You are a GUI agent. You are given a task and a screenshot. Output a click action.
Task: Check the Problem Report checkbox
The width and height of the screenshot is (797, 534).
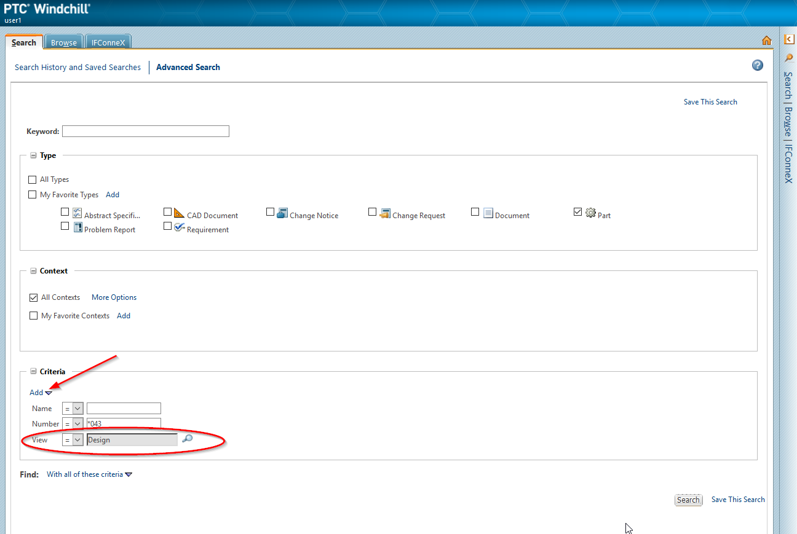65,226
